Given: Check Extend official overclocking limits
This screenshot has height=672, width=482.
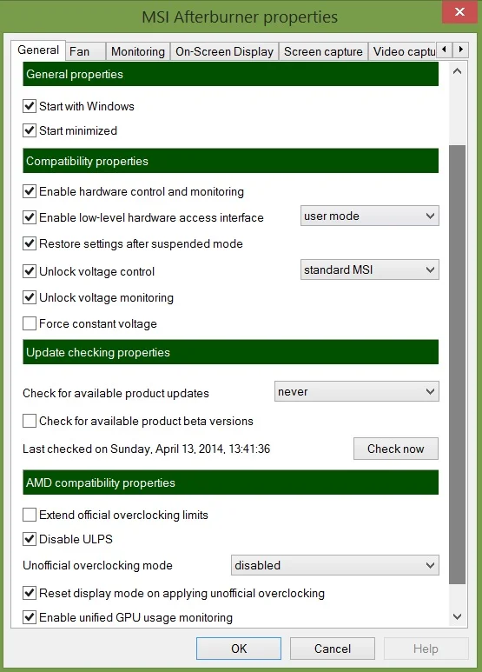Looking at the screenshot, I should point(30,515).
